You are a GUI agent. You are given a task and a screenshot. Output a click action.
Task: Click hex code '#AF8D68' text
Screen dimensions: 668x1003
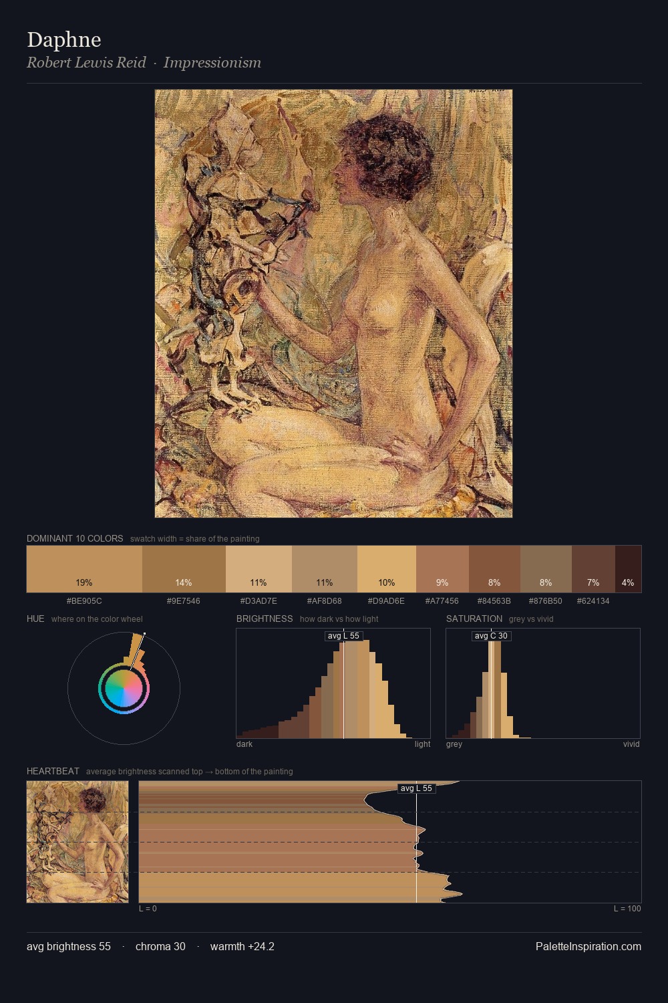point(325,600)
